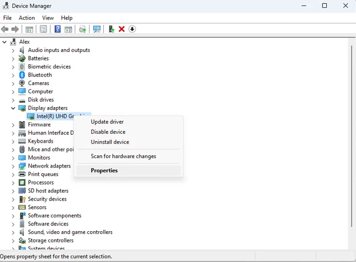The width and height of the screenshot is (356, 262).
Task: Click the disable device down-arrow toolbar icon
Action: 132,29
